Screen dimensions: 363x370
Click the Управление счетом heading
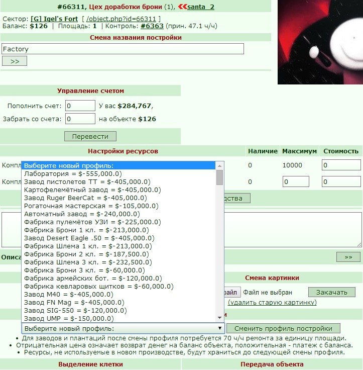pos(90,90)
